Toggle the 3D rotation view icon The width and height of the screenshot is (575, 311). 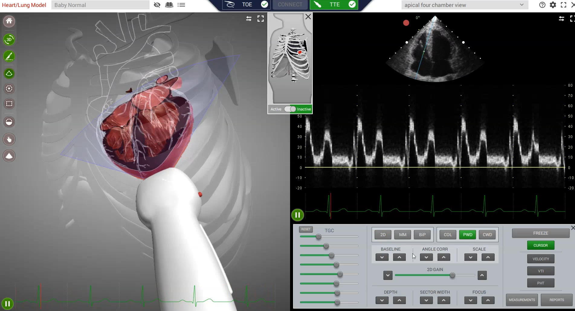pos(9,40)
